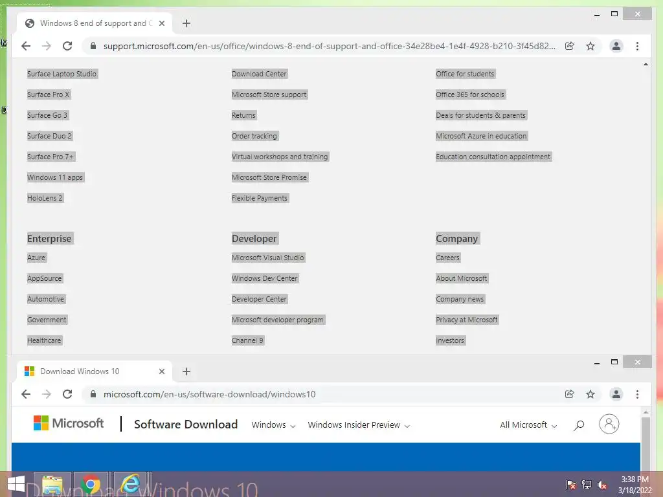
Task: Open search magnifier on Software Download page
Action: click(x=579, y=425)
